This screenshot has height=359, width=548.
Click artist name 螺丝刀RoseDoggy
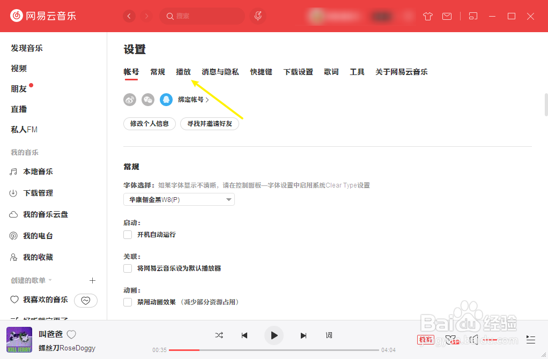(66, 348)
